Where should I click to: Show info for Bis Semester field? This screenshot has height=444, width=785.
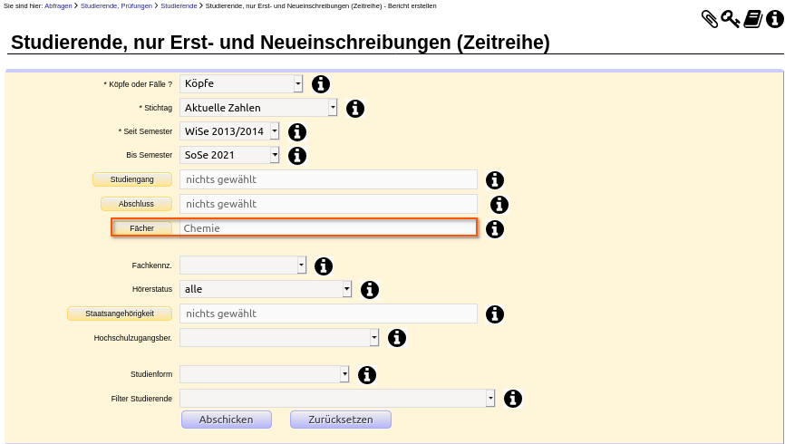(297, 156)
